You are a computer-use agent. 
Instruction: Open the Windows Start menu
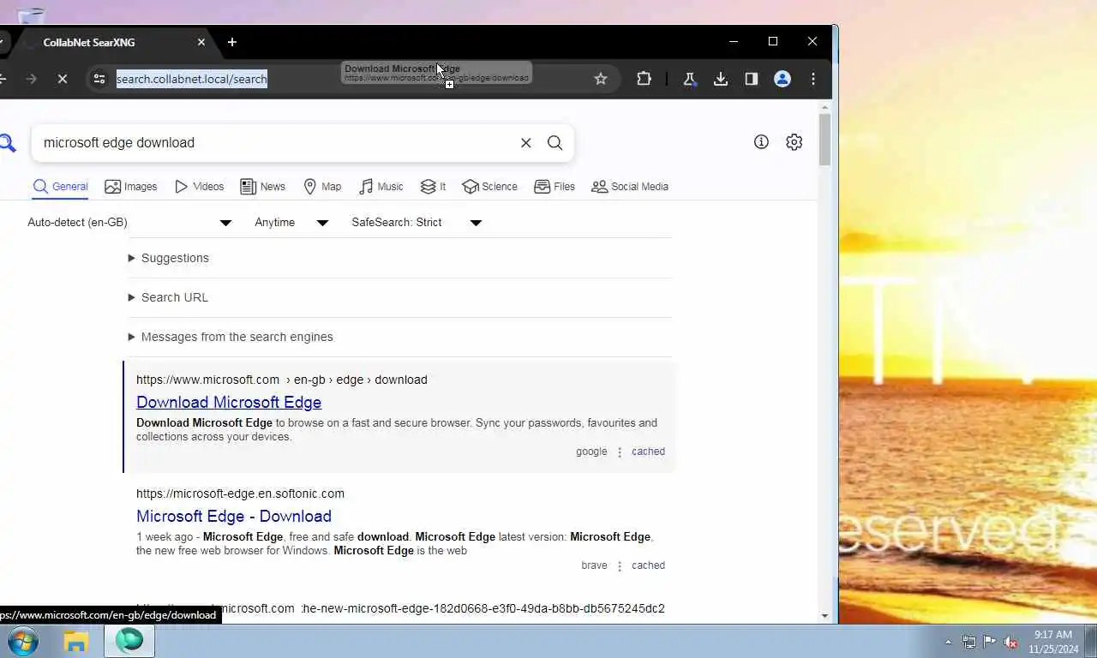click(23, 641)
